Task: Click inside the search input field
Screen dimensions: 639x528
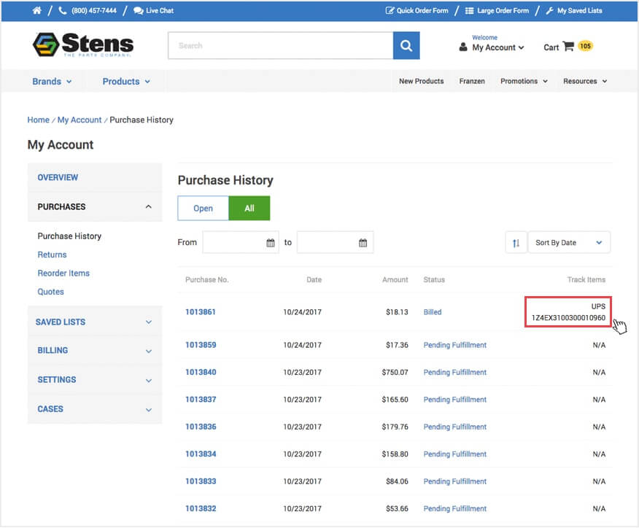Action: click(280, 46)
